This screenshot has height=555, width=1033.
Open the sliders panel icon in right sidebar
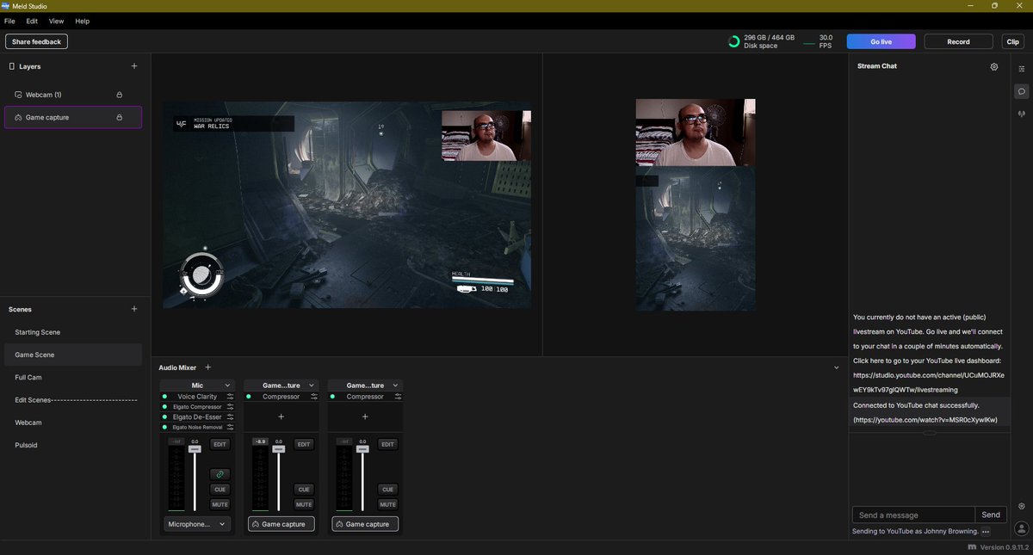click(1022, 68)
